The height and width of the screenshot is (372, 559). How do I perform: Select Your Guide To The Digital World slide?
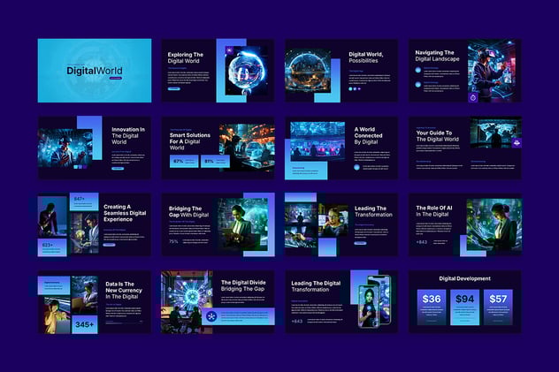coord(463,147)
